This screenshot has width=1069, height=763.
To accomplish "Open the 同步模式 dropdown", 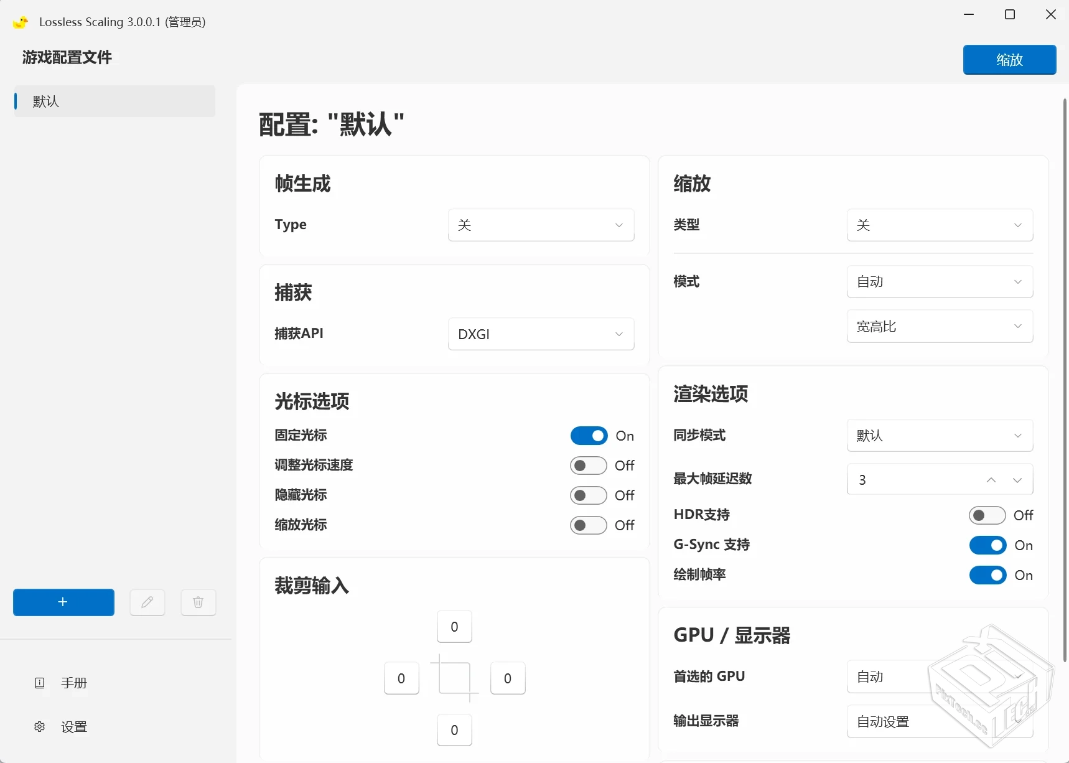I will [x=938, y=436].
